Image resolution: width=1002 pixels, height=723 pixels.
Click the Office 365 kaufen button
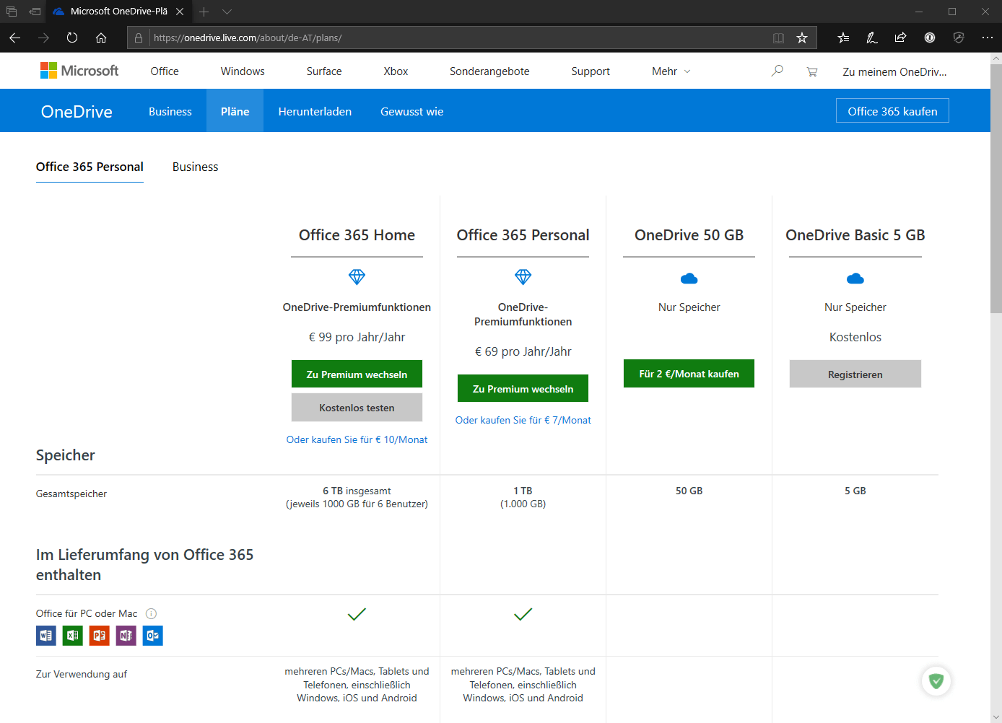pyautogui.click(x=892, y=111)
